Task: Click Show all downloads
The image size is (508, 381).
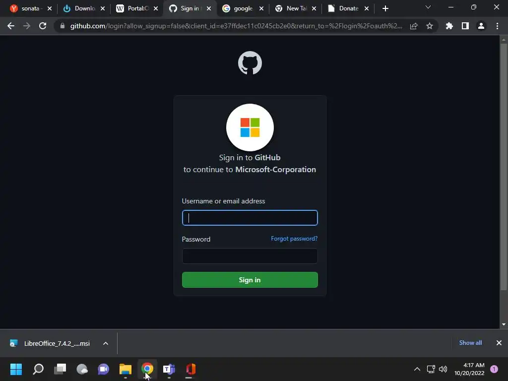Action: click(470, 343)
